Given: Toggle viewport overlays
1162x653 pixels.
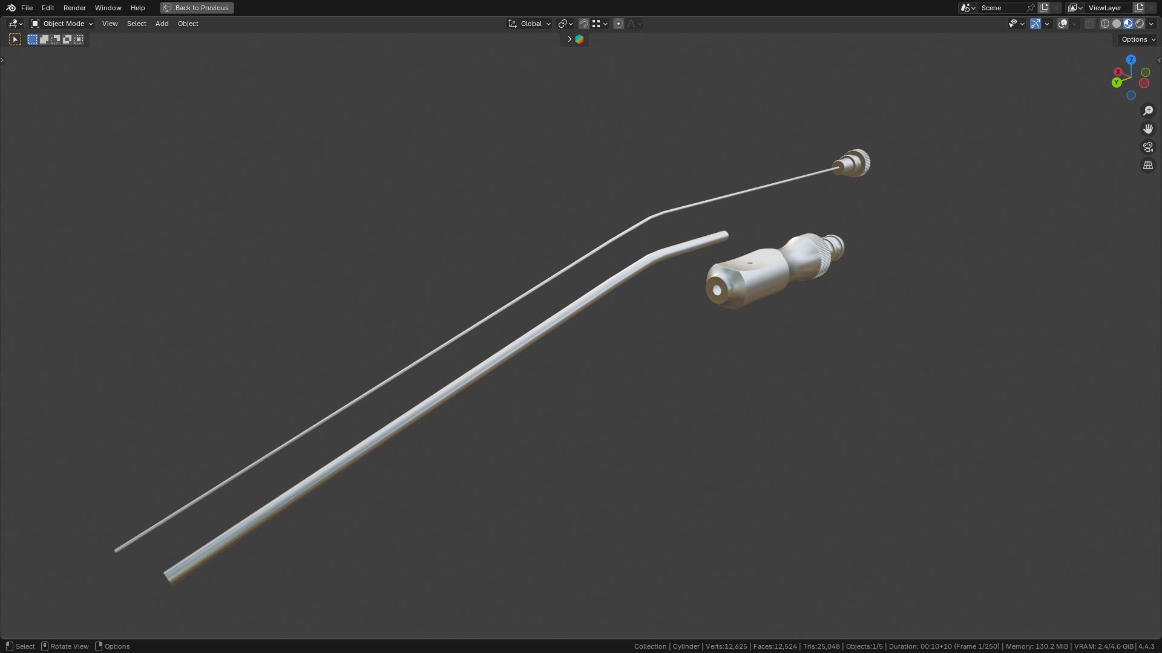Looking at the screenshot, I should coord(1063,24).
